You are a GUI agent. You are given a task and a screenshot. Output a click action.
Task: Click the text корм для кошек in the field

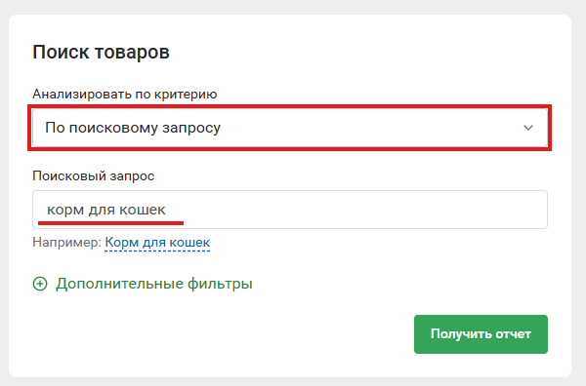(x=106, y=210)
